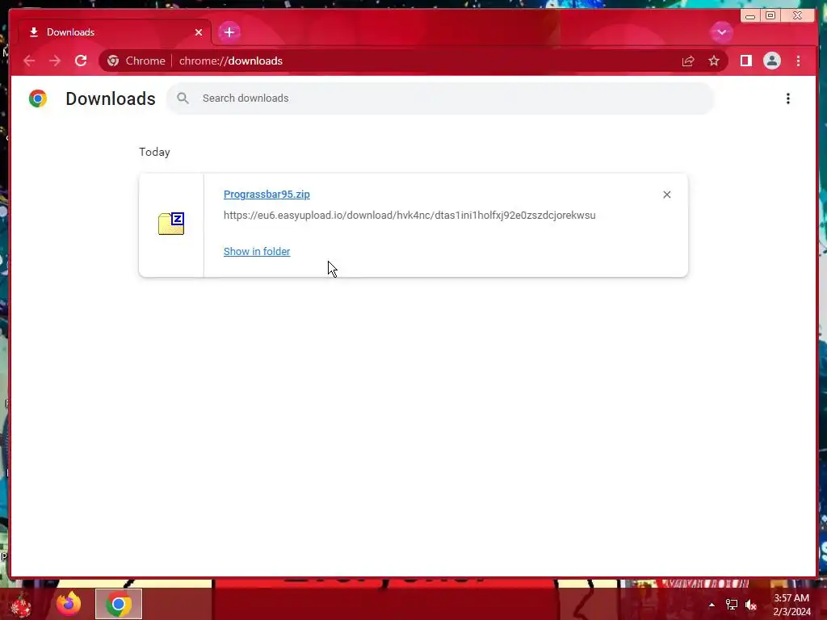Launch Firefox from the taskbar
This screenshot has height=620, width=827.
69,604
